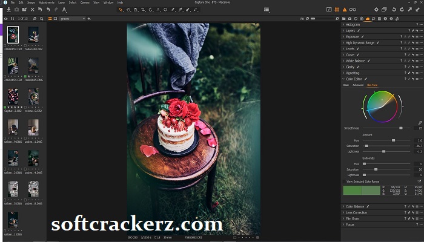Select the Rotate tool

coord(151,10)
